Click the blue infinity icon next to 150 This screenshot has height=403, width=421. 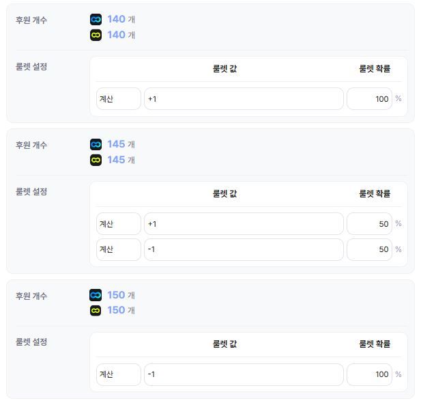[96, 295]
